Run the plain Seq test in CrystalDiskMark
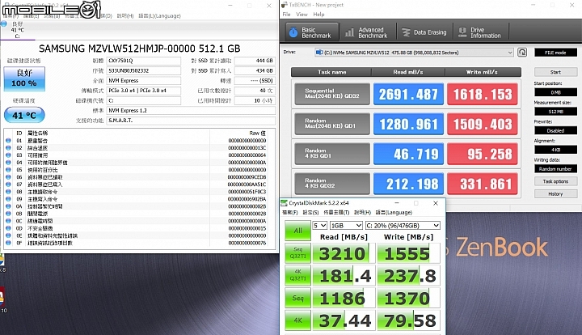582x335 pixels. (297, 298)
